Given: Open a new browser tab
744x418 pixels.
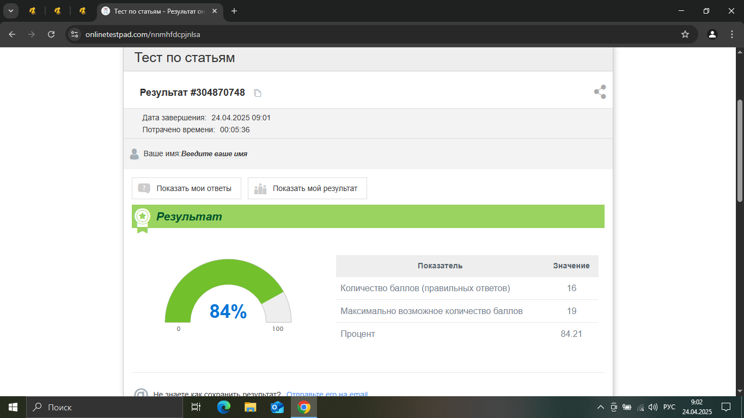Looking at the screenshot, I should [234, 11].
